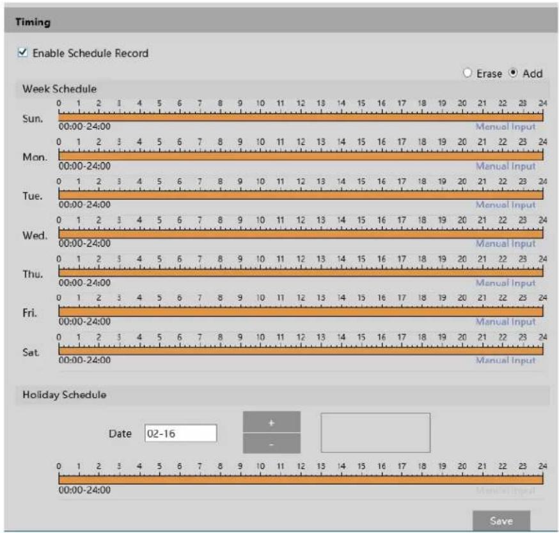
Task: Select the Erase radio button
Action: pos(468,73)
